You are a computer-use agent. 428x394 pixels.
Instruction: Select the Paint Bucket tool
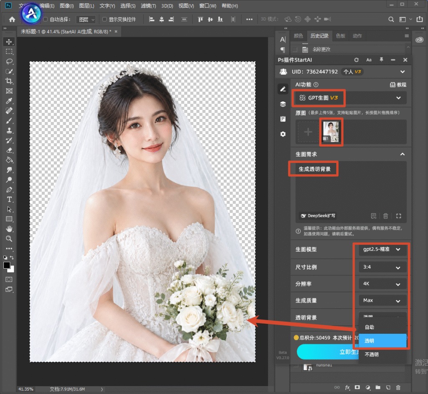[9, 160]
